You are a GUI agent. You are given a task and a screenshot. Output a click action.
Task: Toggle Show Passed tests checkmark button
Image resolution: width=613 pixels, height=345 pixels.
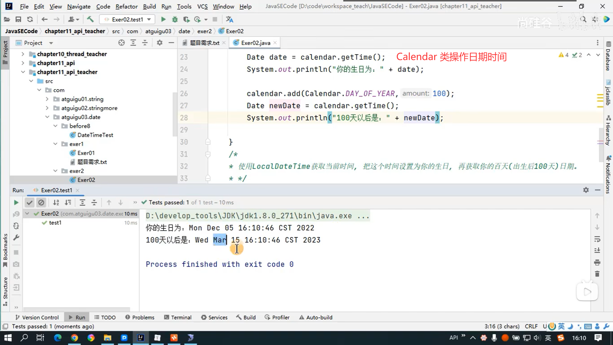point(29,203)
